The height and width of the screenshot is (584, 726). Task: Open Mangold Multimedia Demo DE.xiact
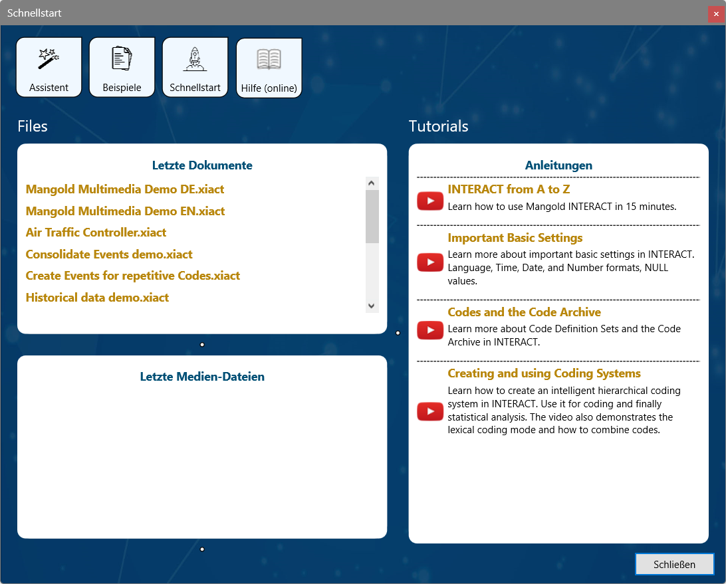[125, 189]
